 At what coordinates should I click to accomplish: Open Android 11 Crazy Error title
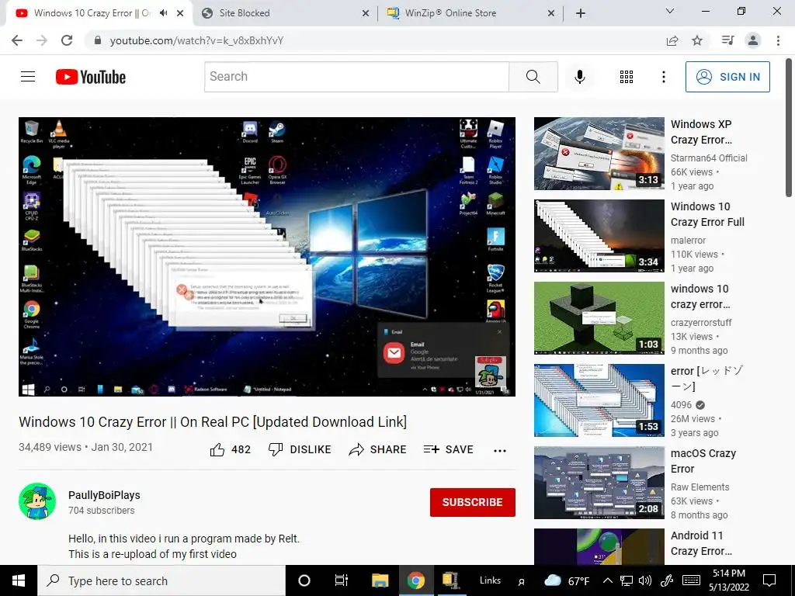coord(702,543)
